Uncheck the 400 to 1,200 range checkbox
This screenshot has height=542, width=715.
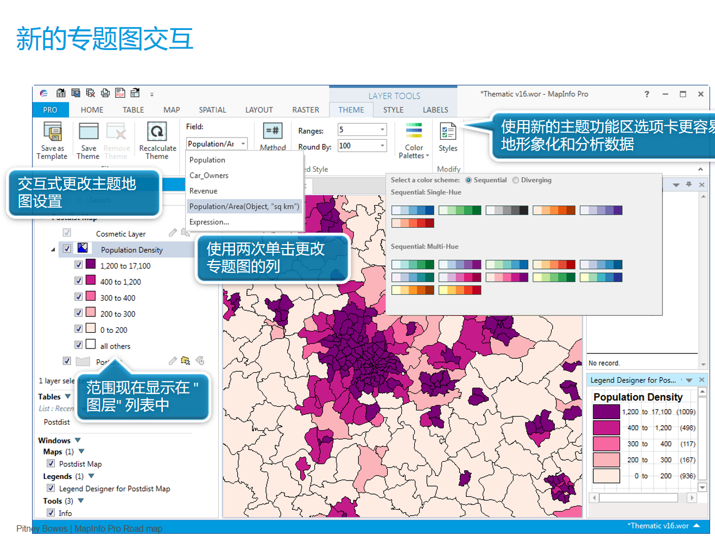pyautogui.click(x=78, y=281)
